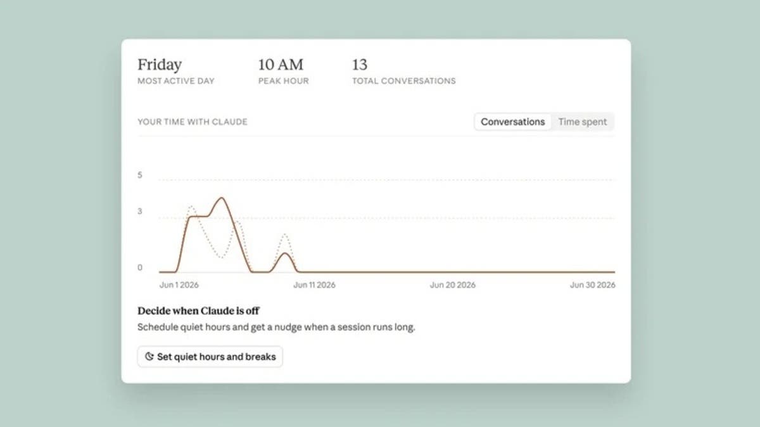Image resolution: width=760 pixels, height=427 pixels.
Task: Click the Jun 11 2026 axis label
Action: point(314,285)
